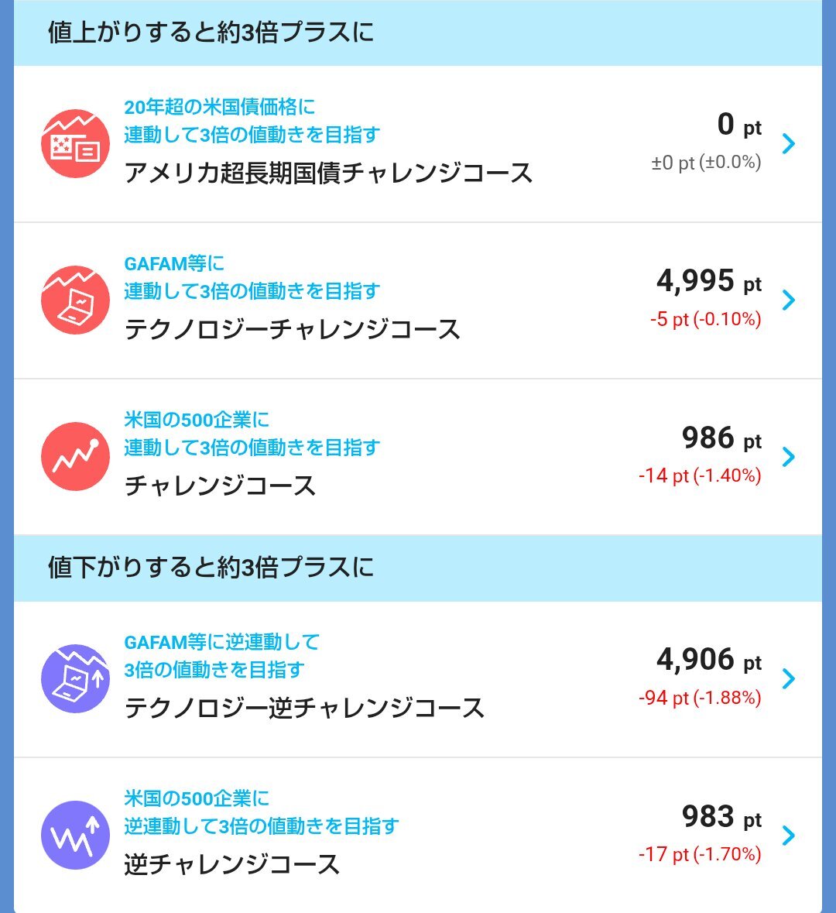Tap the アメリカ超長期国債チャレンジコース flag chart icon
The height and width of the screenshot is (913, 836).
(75, 143)
